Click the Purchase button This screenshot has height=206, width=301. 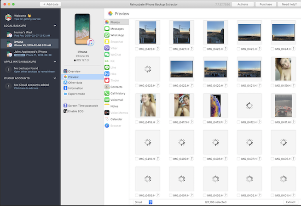pyautogui.click(x=266, y=4)
